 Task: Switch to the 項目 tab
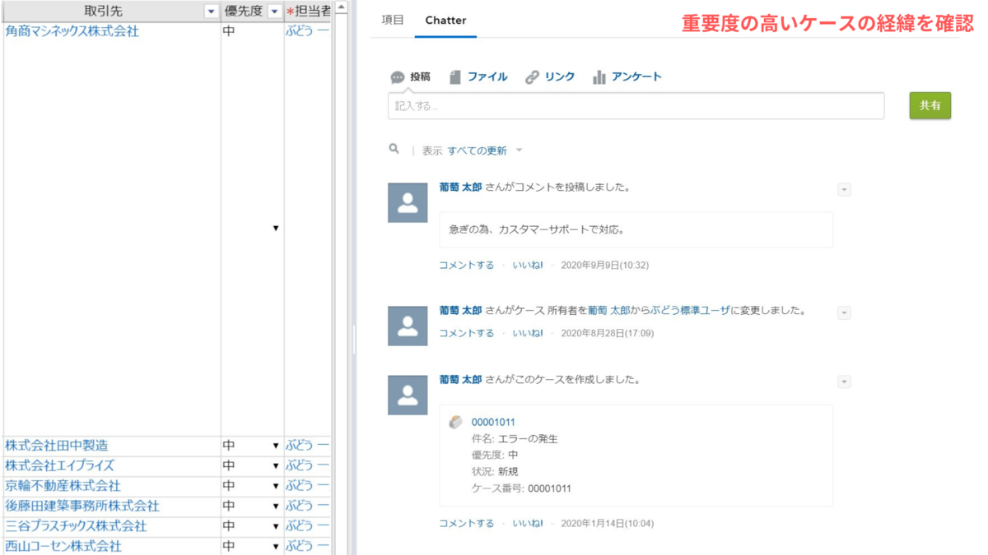[392, 20]
